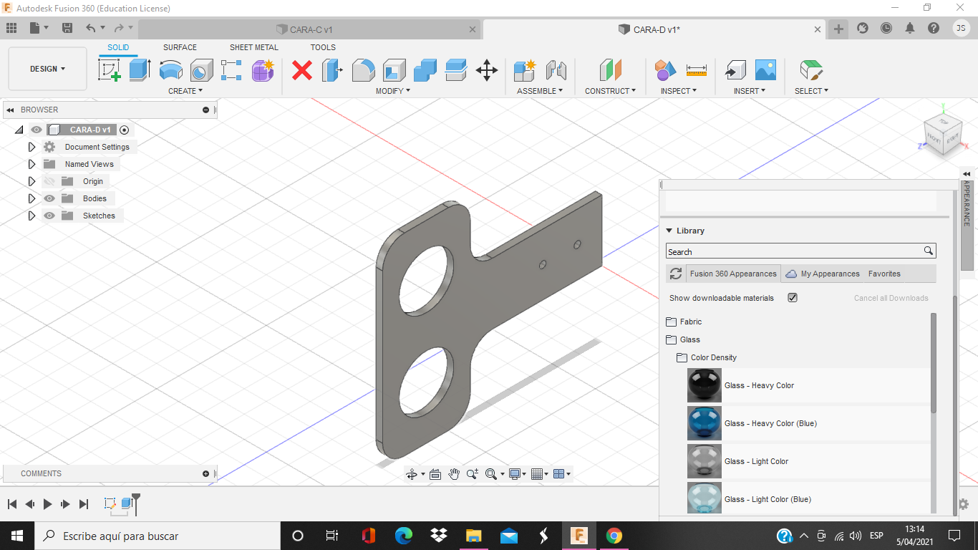Open Microsoft Edge from the taskbar
Image resolution: width=978 pixels, height=550 pixels.
404,536
